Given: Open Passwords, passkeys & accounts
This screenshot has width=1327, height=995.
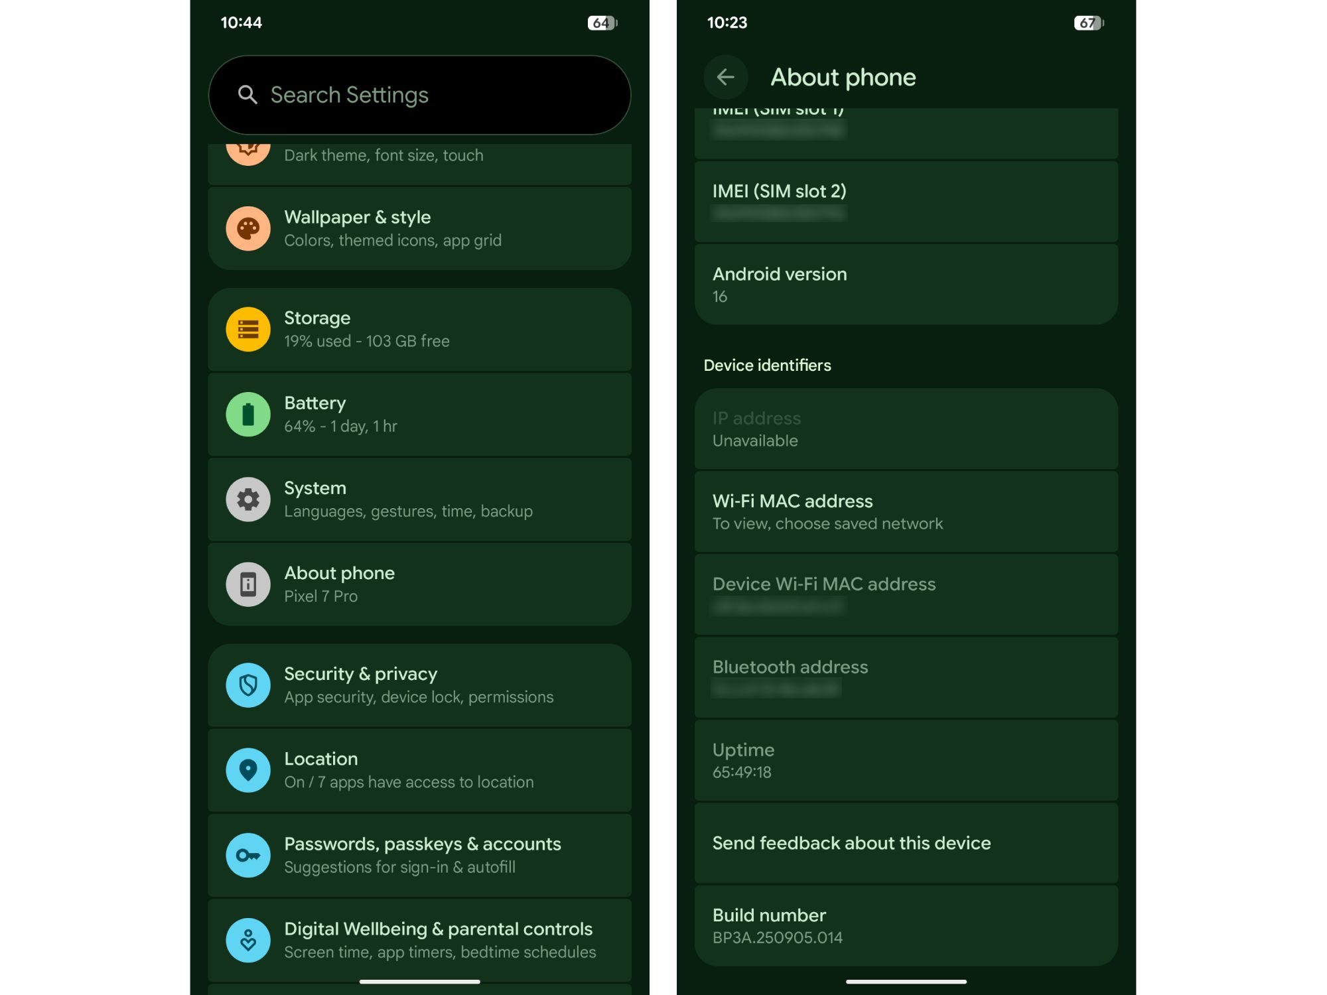Looking at the screenshot, I should coord(419,855).
